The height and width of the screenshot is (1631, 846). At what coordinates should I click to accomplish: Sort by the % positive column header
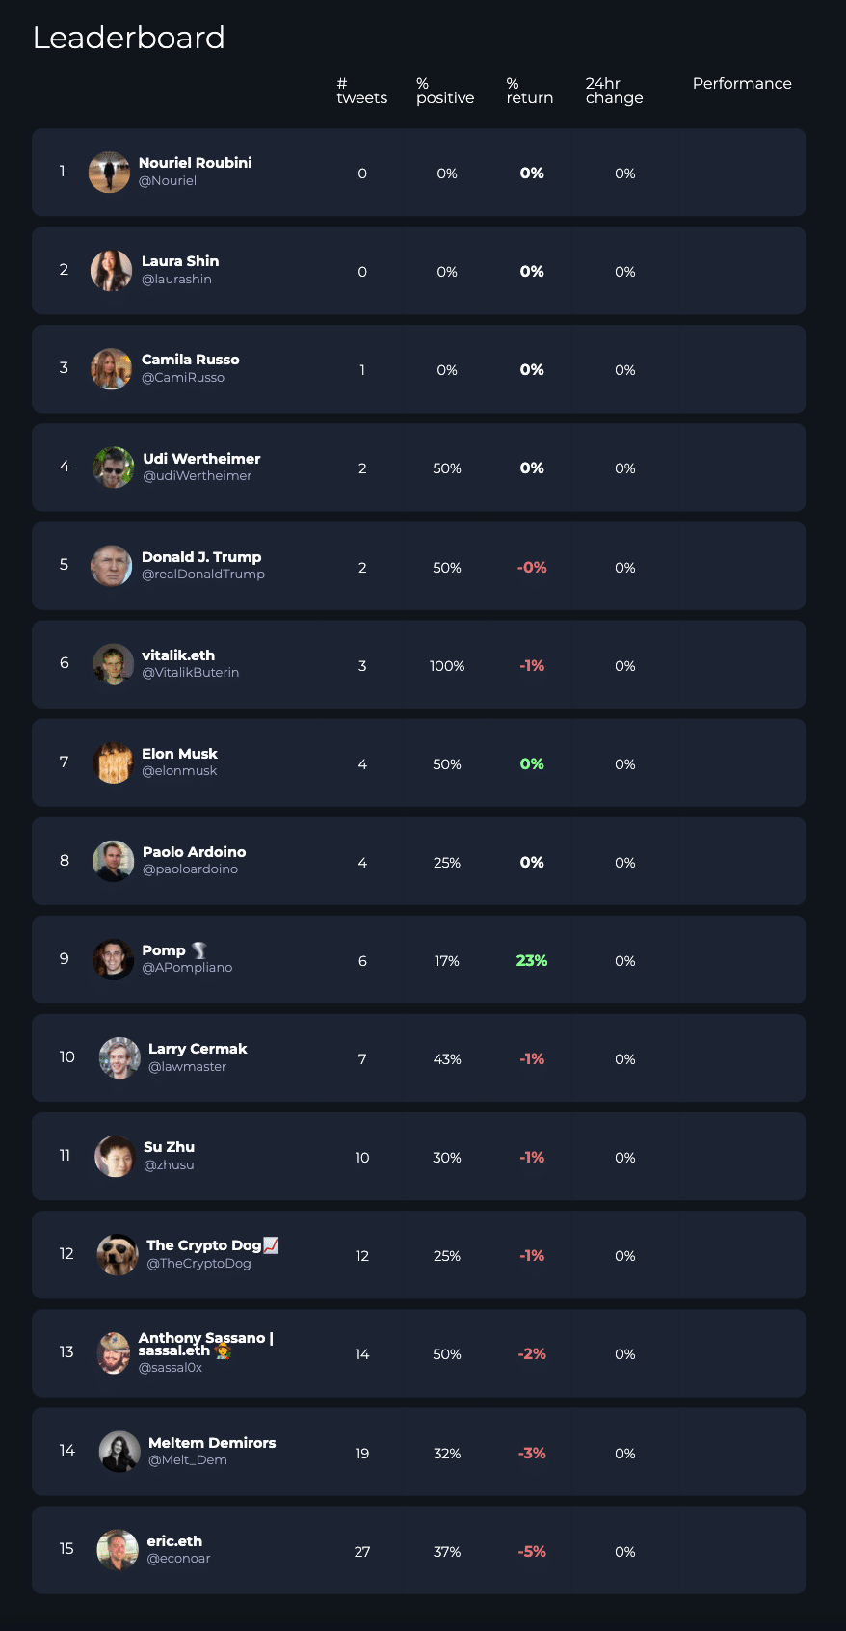tap(445, 91)
